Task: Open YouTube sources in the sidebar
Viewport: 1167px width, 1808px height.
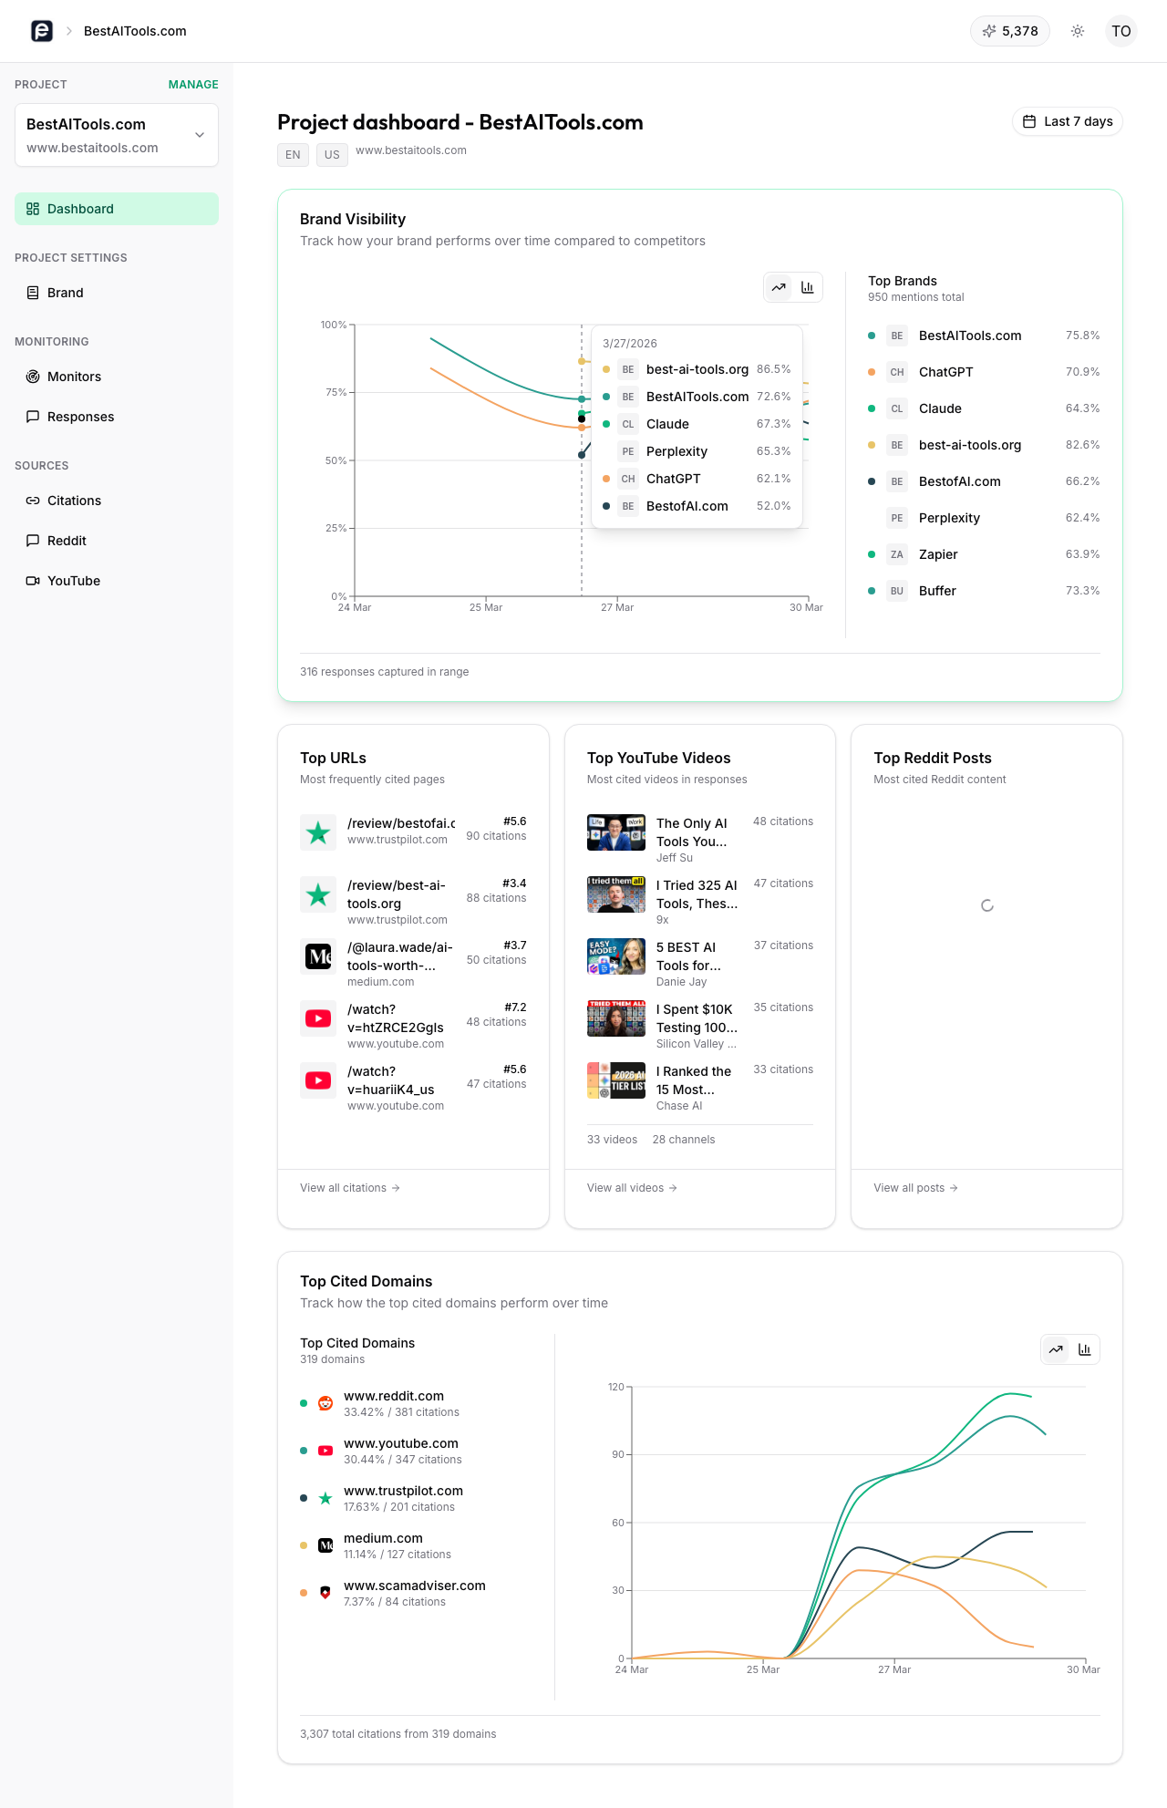Action: [x=117, y=581]
